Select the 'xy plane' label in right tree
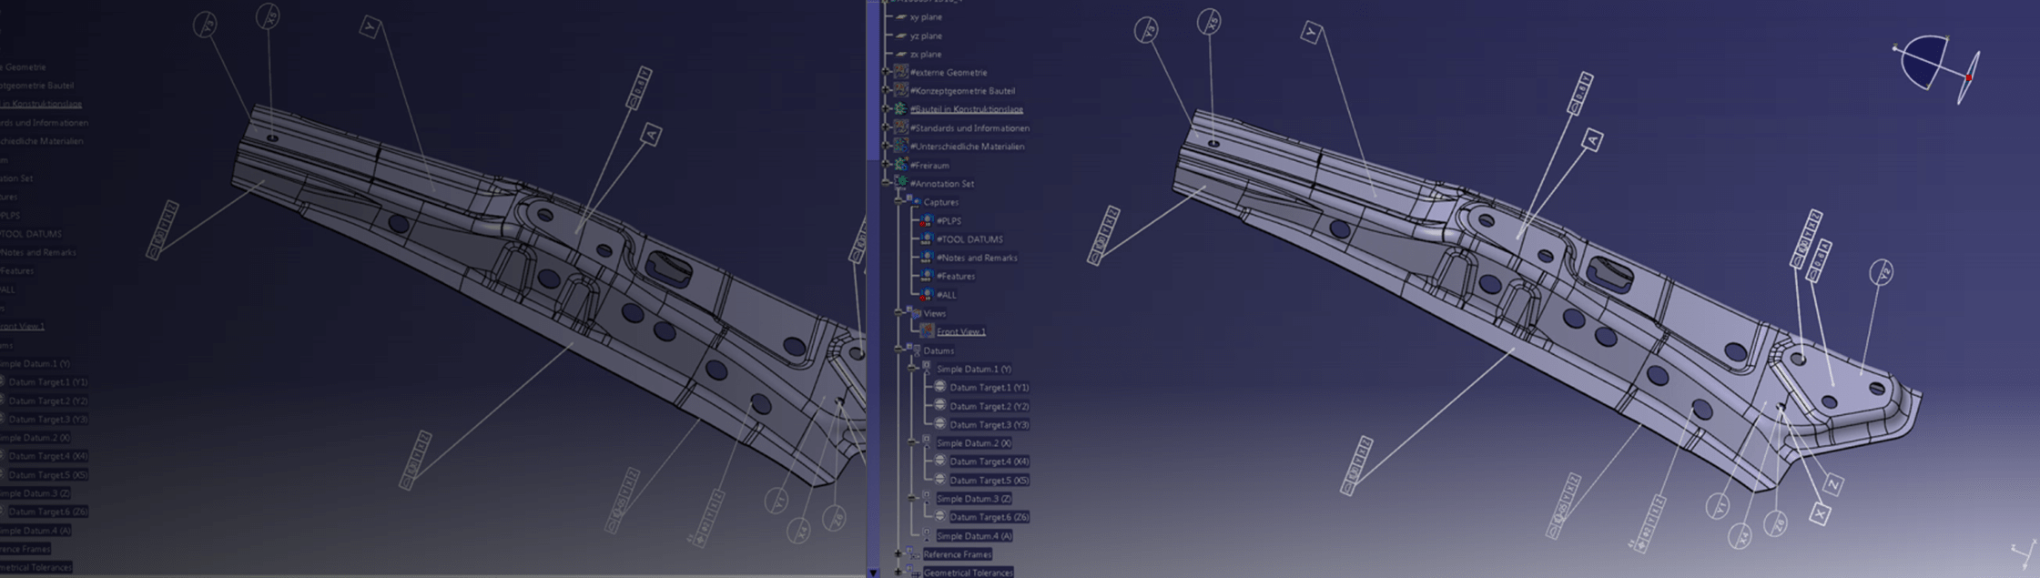 [x=926, y=17]
